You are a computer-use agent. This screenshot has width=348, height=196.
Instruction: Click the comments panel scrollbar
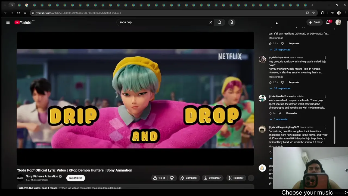pos(334,130)
